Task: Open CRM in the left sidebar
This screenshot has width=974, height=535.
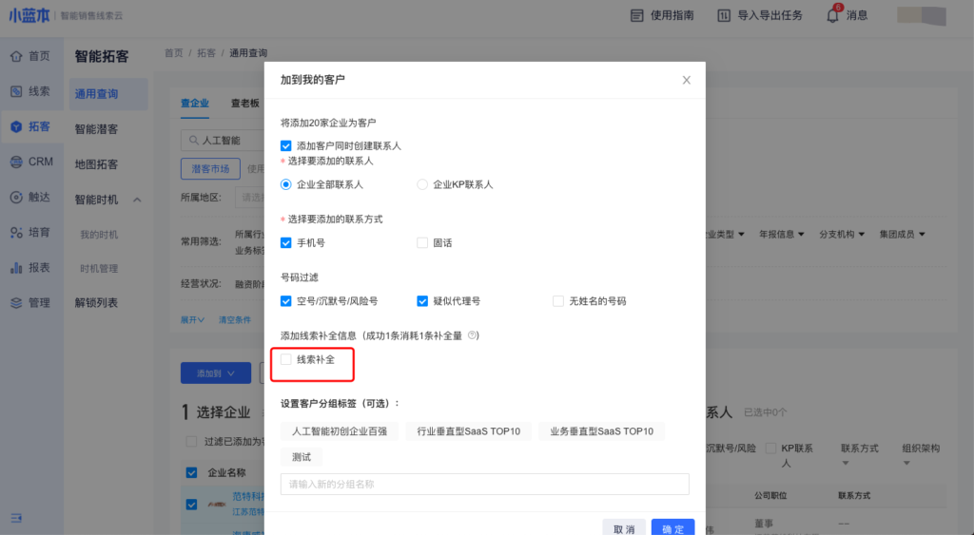Action: coord(30,162)
